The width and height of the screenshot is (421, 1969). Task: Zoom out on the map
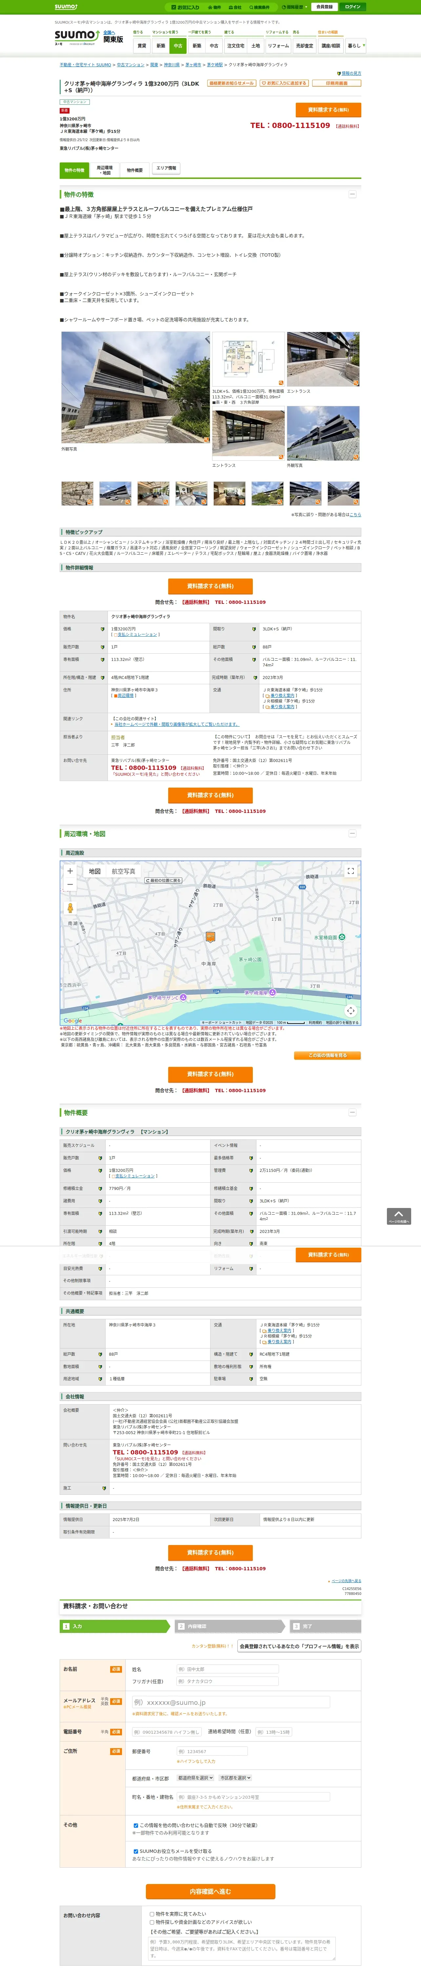[x=70, y=884]
